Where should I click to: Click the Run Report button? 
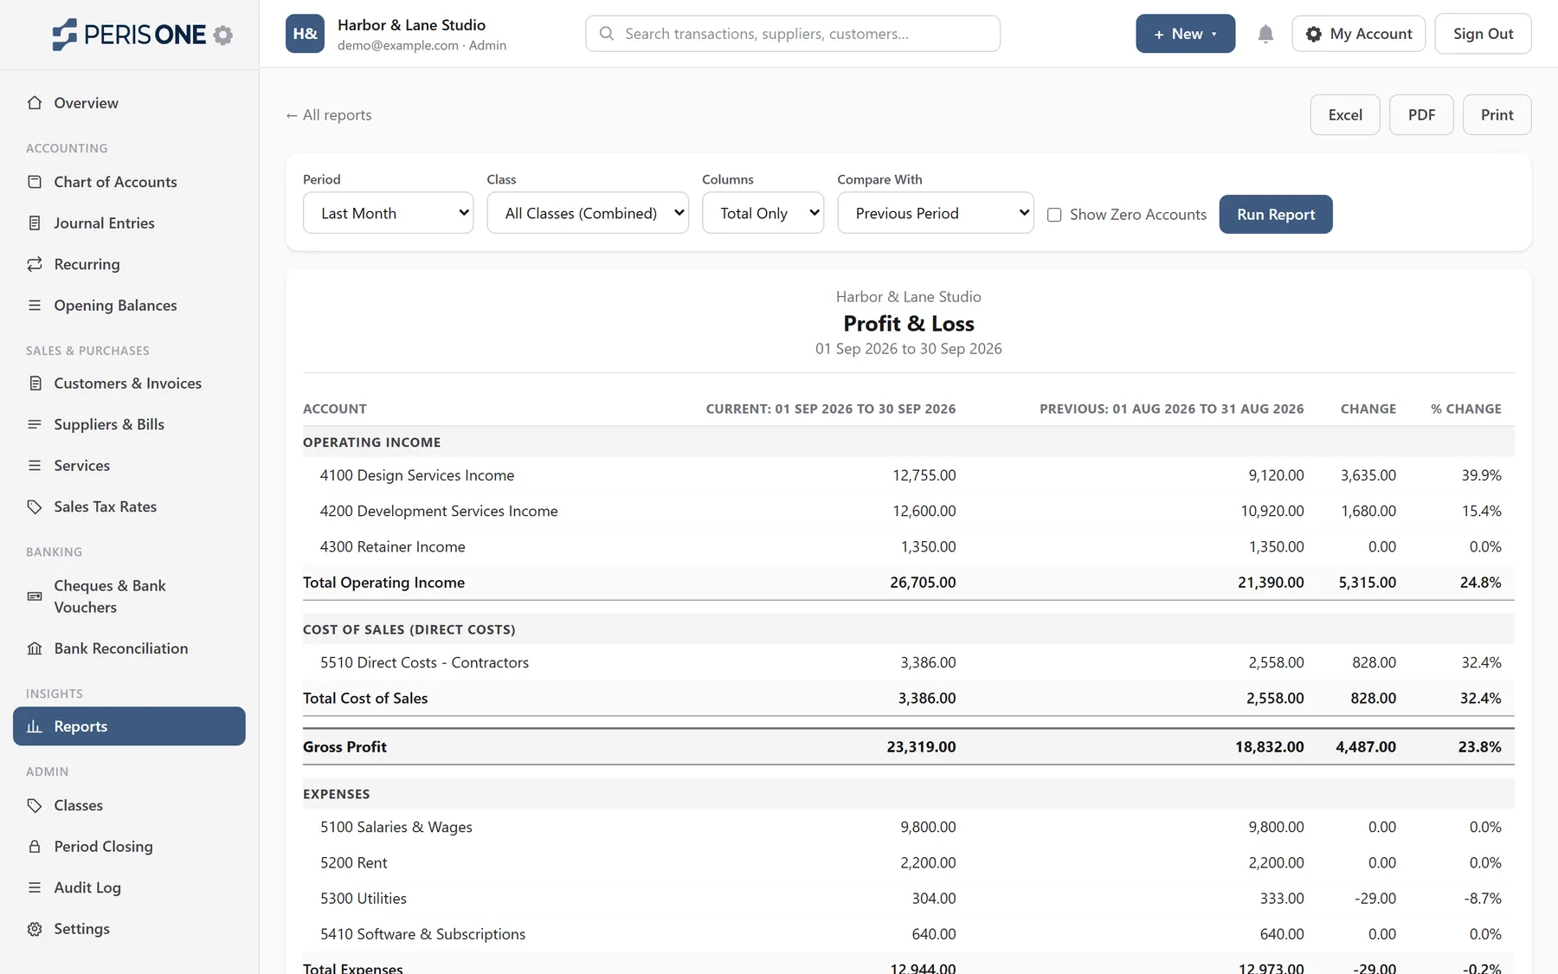(1276, 215)
